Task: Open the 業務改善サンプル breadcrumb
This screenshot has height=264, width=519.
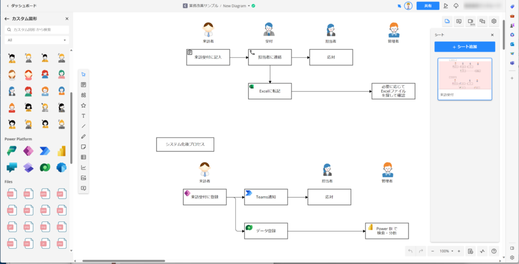Action: pyautogui.click(x=203, y=6)
